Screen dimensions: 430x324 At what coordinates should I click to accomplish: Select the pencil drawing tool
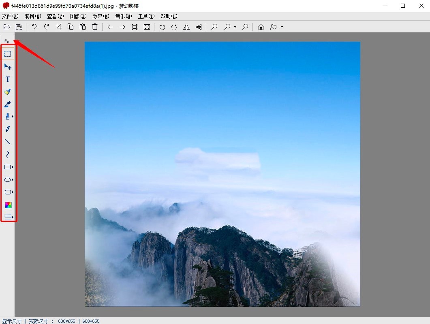click(x=8, y=129)
